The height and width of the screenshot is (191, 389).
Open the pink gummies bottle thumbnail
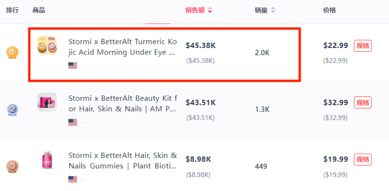47,159
